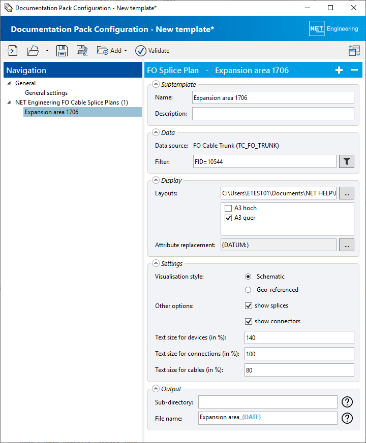Screen dimensions: 366x443
Task: Click the import template icon in toolbar
Action: (12, 51)
